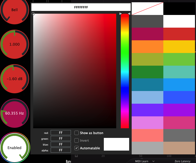Click the red channel value field
The width and height of the screenshot is (196, 163).
61,133
